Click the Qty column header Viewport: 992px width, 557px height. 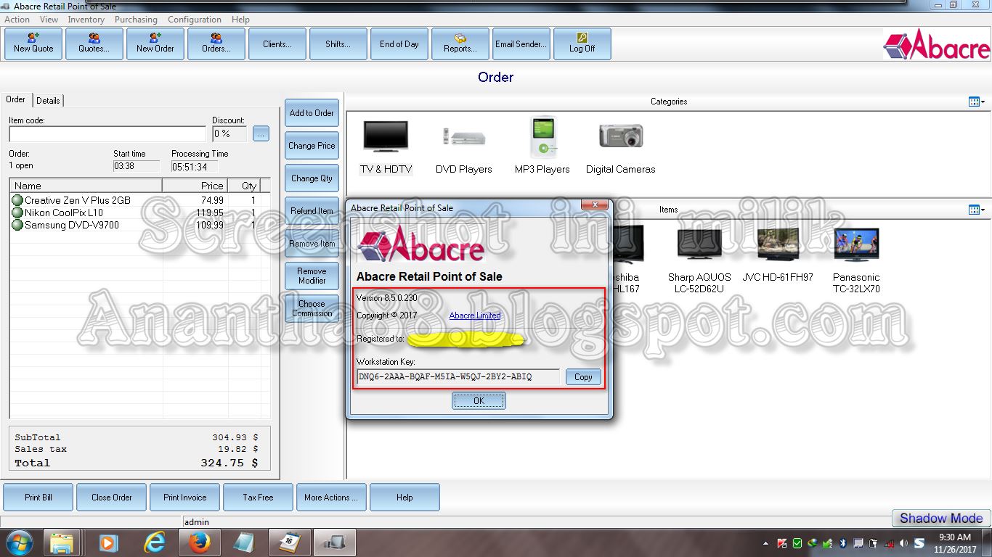[x=244, y=186]
